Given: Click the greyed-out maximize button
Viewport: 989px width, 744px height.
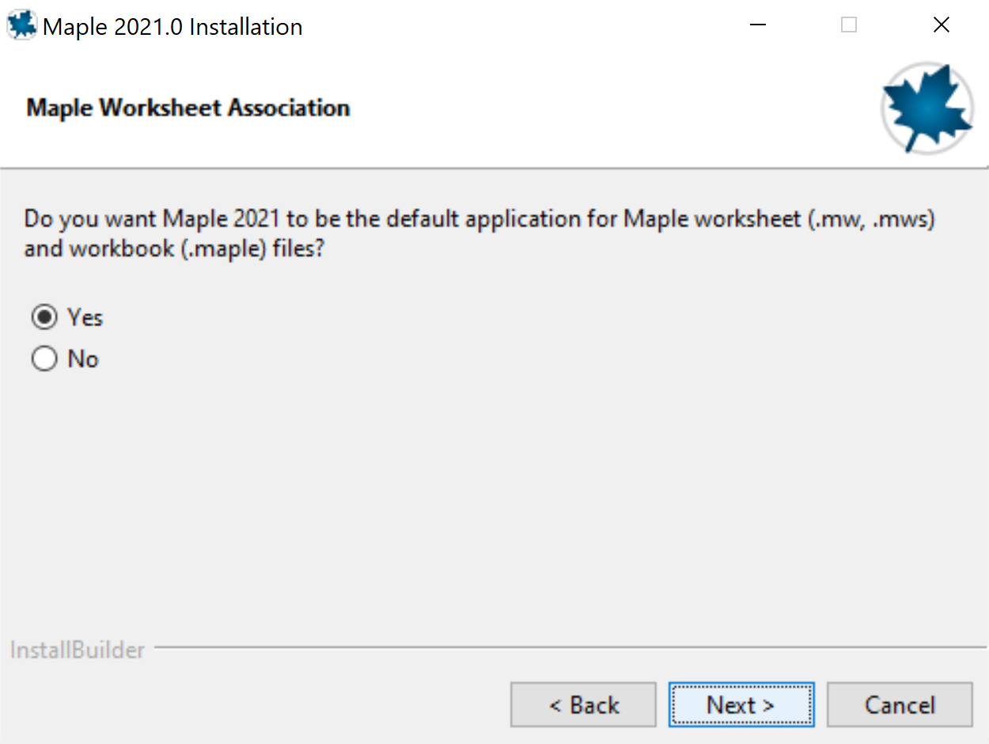Looking at the screenshot, I should pyautogui.click(x=849, y=25).
